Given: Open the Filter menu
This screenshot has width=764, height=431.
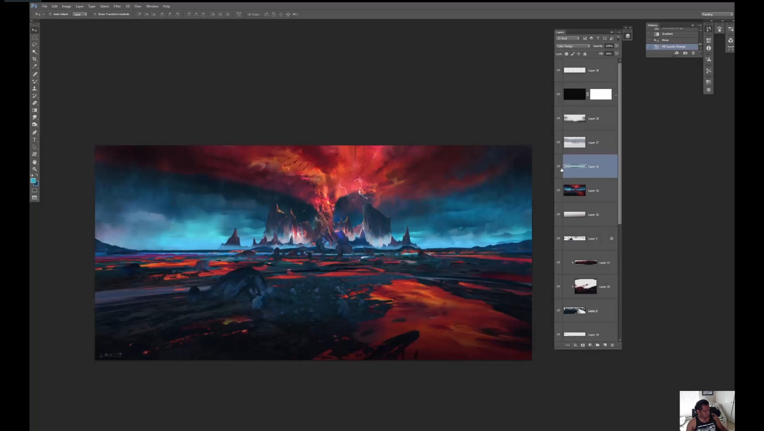Looking at the screenshot, I should 117,6.
